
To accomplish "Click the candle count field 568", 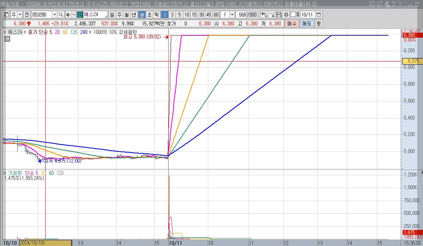I will pos(241,15).
